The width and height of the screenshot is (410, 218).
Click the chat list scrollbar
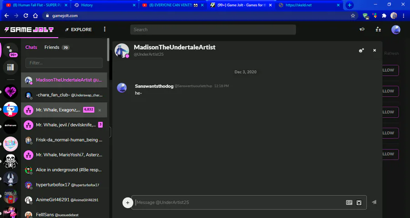(x=108, y=50)
